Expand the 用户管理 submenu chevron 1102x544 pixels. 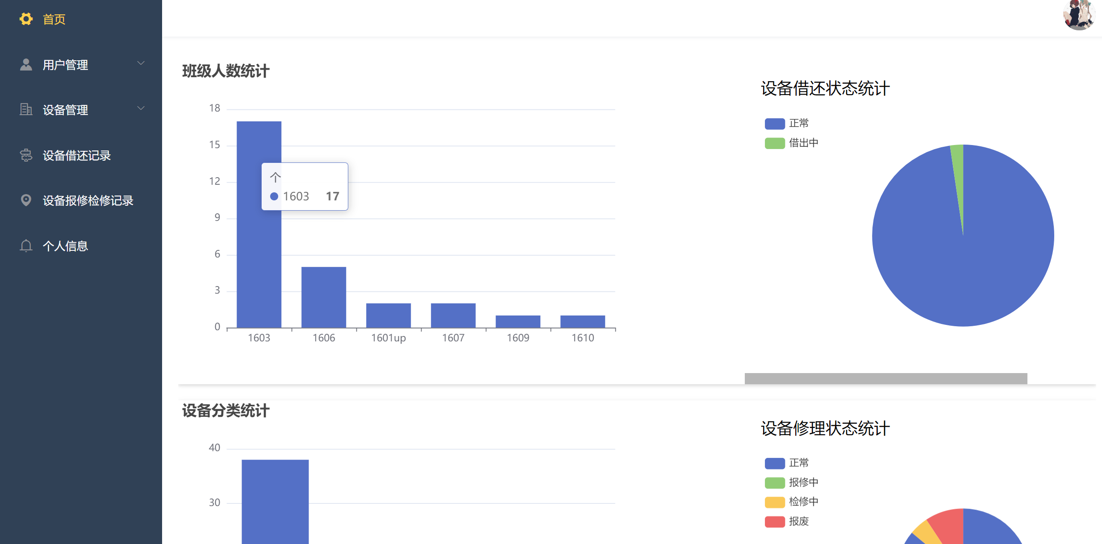point(141,63)
